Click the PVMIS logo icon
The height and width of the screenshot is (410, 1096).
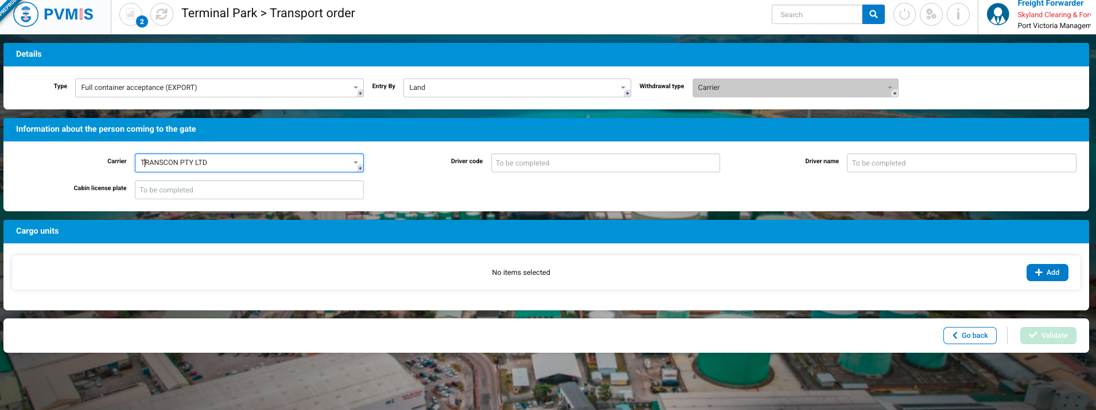tap(26, 14)
